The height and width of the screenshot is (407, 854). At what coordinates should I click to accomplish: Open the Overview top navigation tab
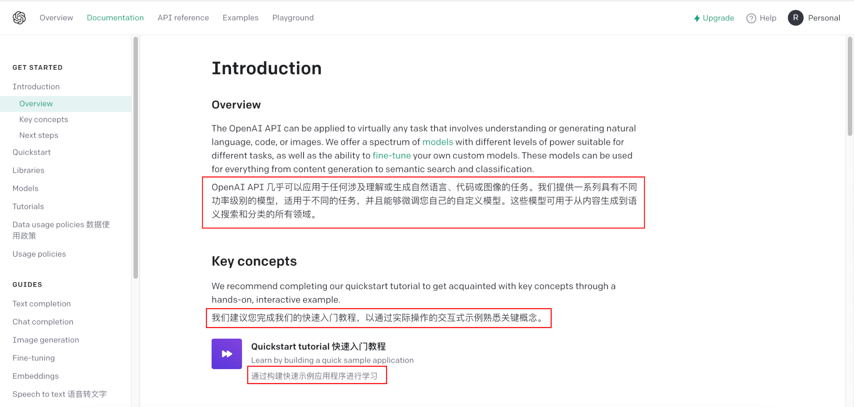coord(56,18)
